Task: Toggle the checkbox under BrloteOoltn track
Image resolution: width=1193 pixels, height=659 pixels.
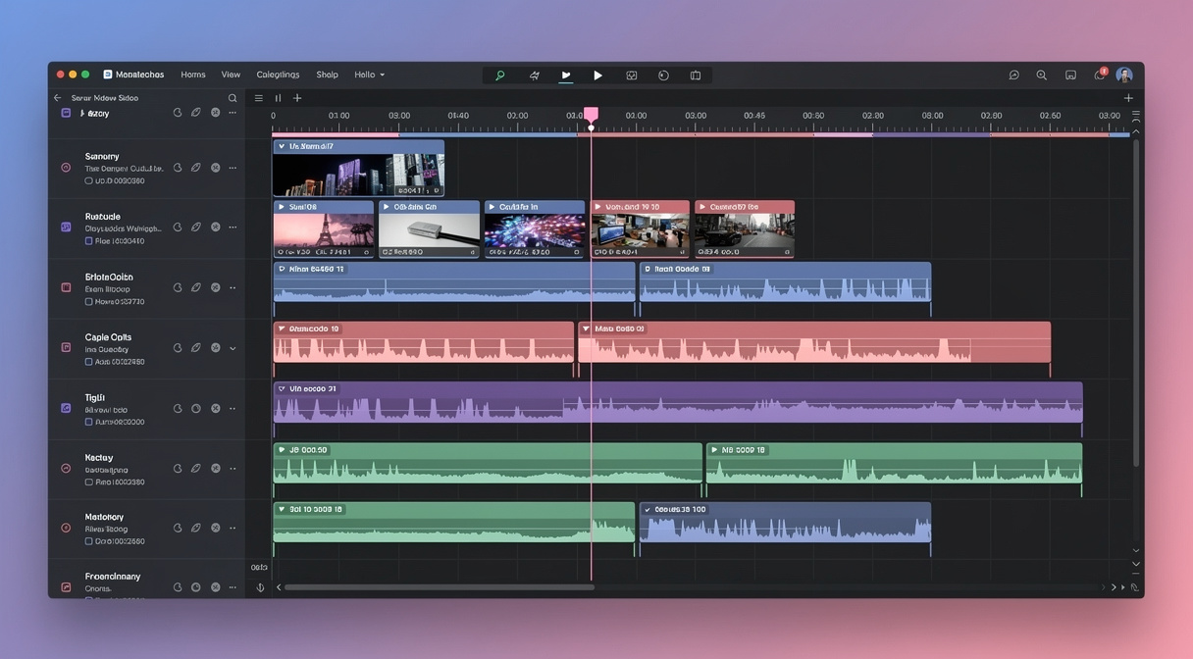Action: [88, 301]
